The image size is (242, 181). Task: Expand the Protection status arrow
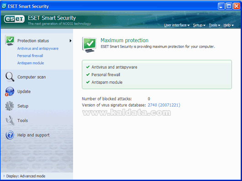coord(70,41)
